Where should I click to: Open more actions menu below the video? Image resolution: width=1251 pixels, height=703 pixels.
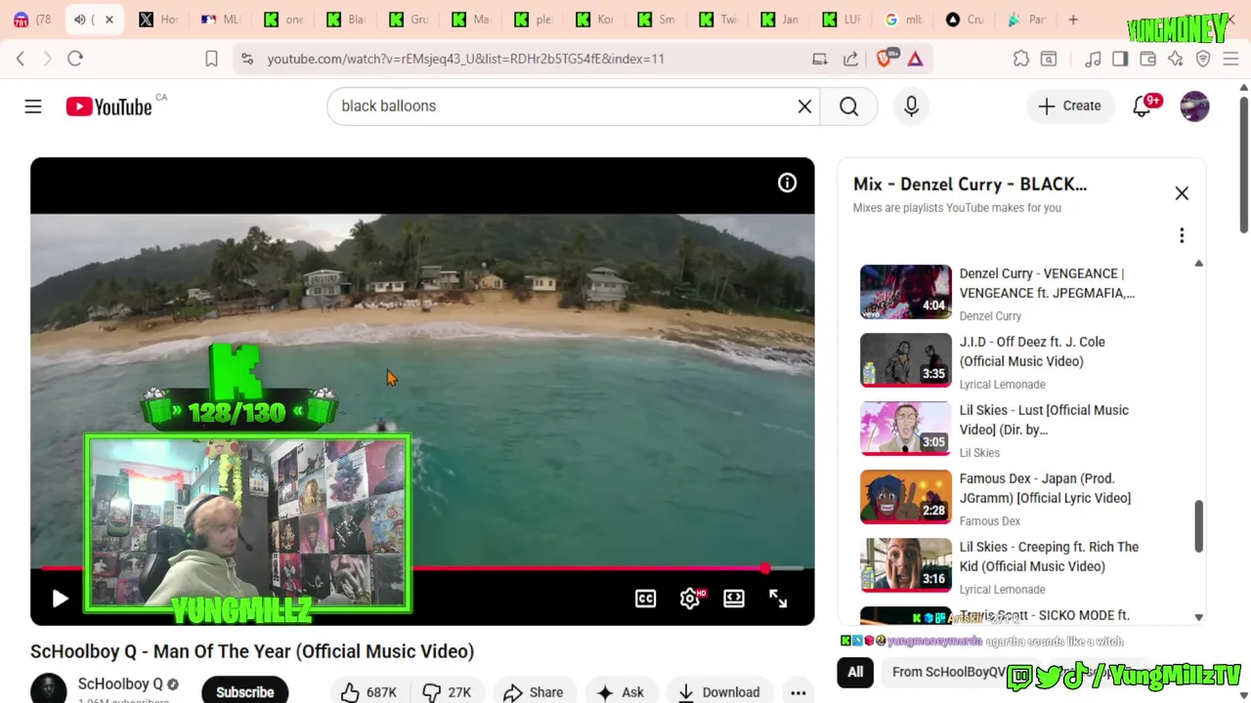pos(798,692)
